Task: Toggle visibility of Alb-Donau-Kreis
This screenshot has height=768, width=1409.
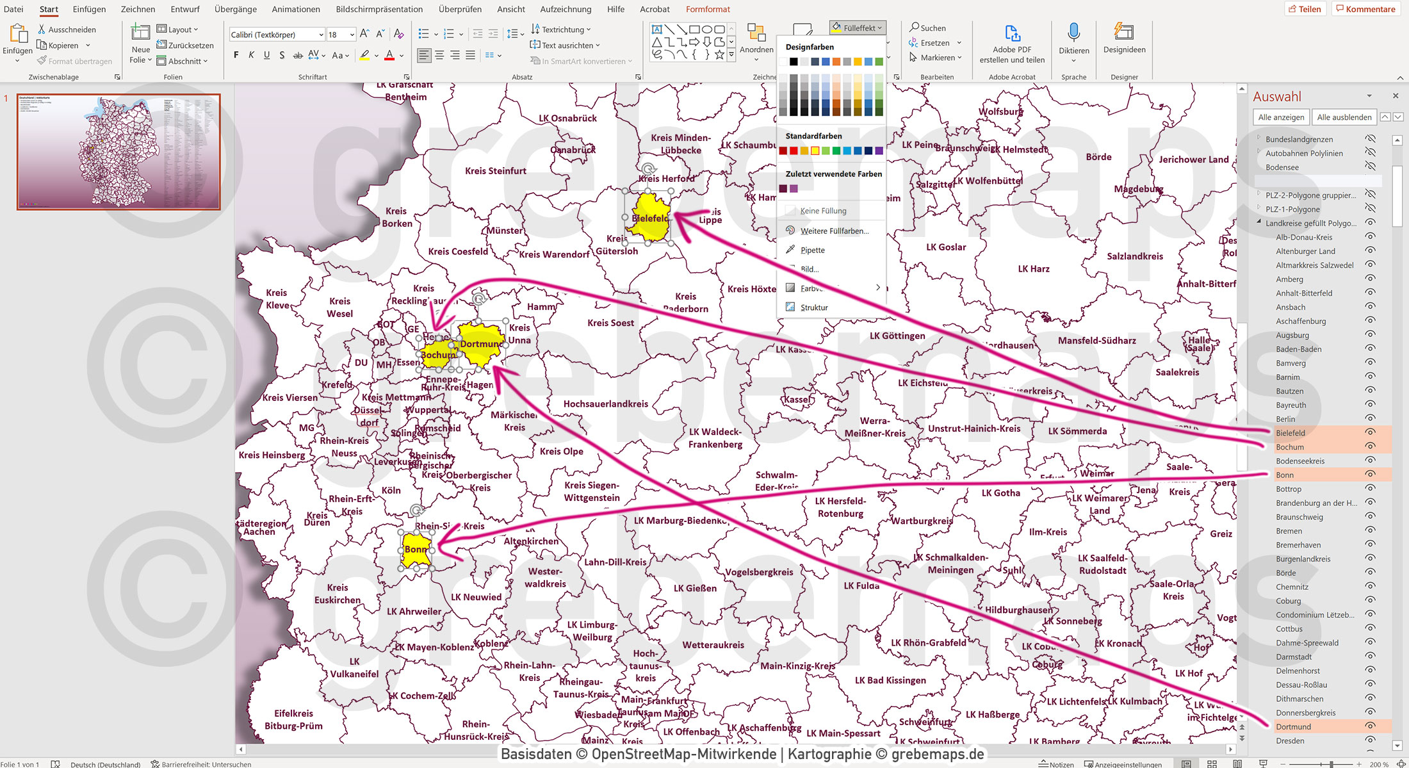Action: 1370,237
